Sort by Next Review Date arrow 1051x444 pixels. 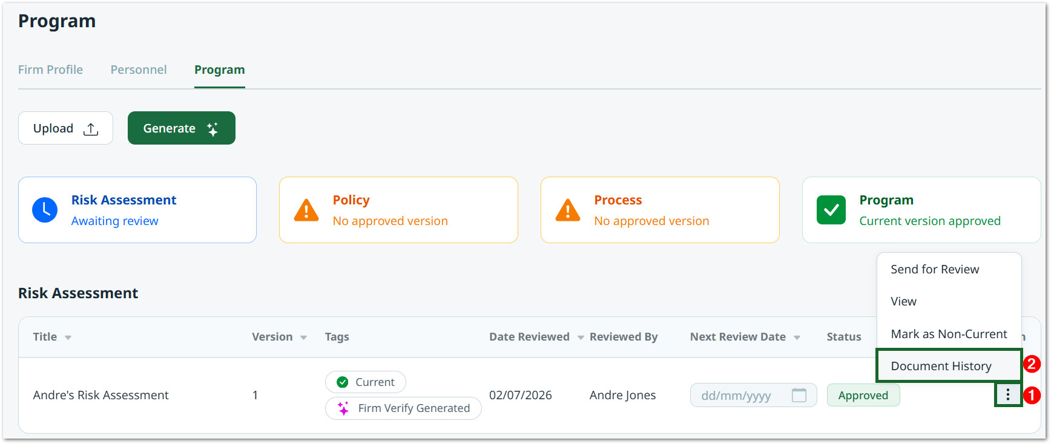point(797,338)
